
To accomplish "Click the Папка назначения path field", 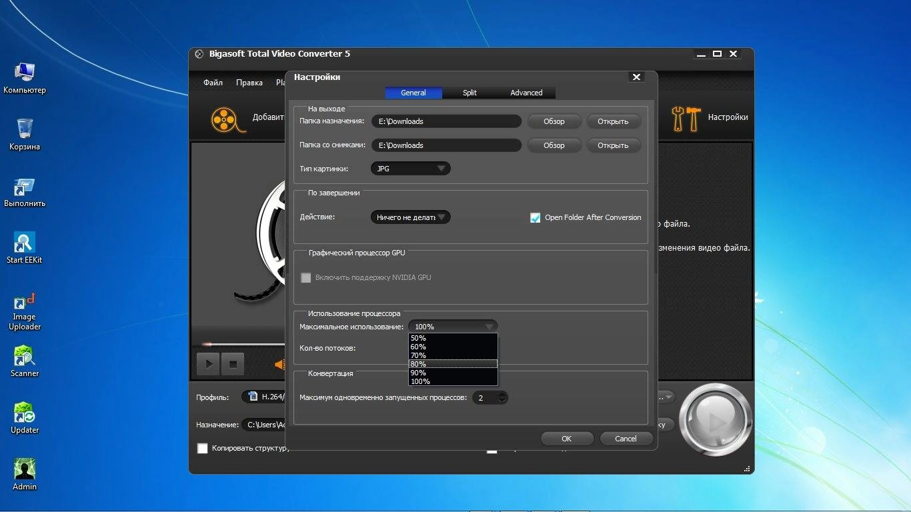I will [x=446, y=121].
